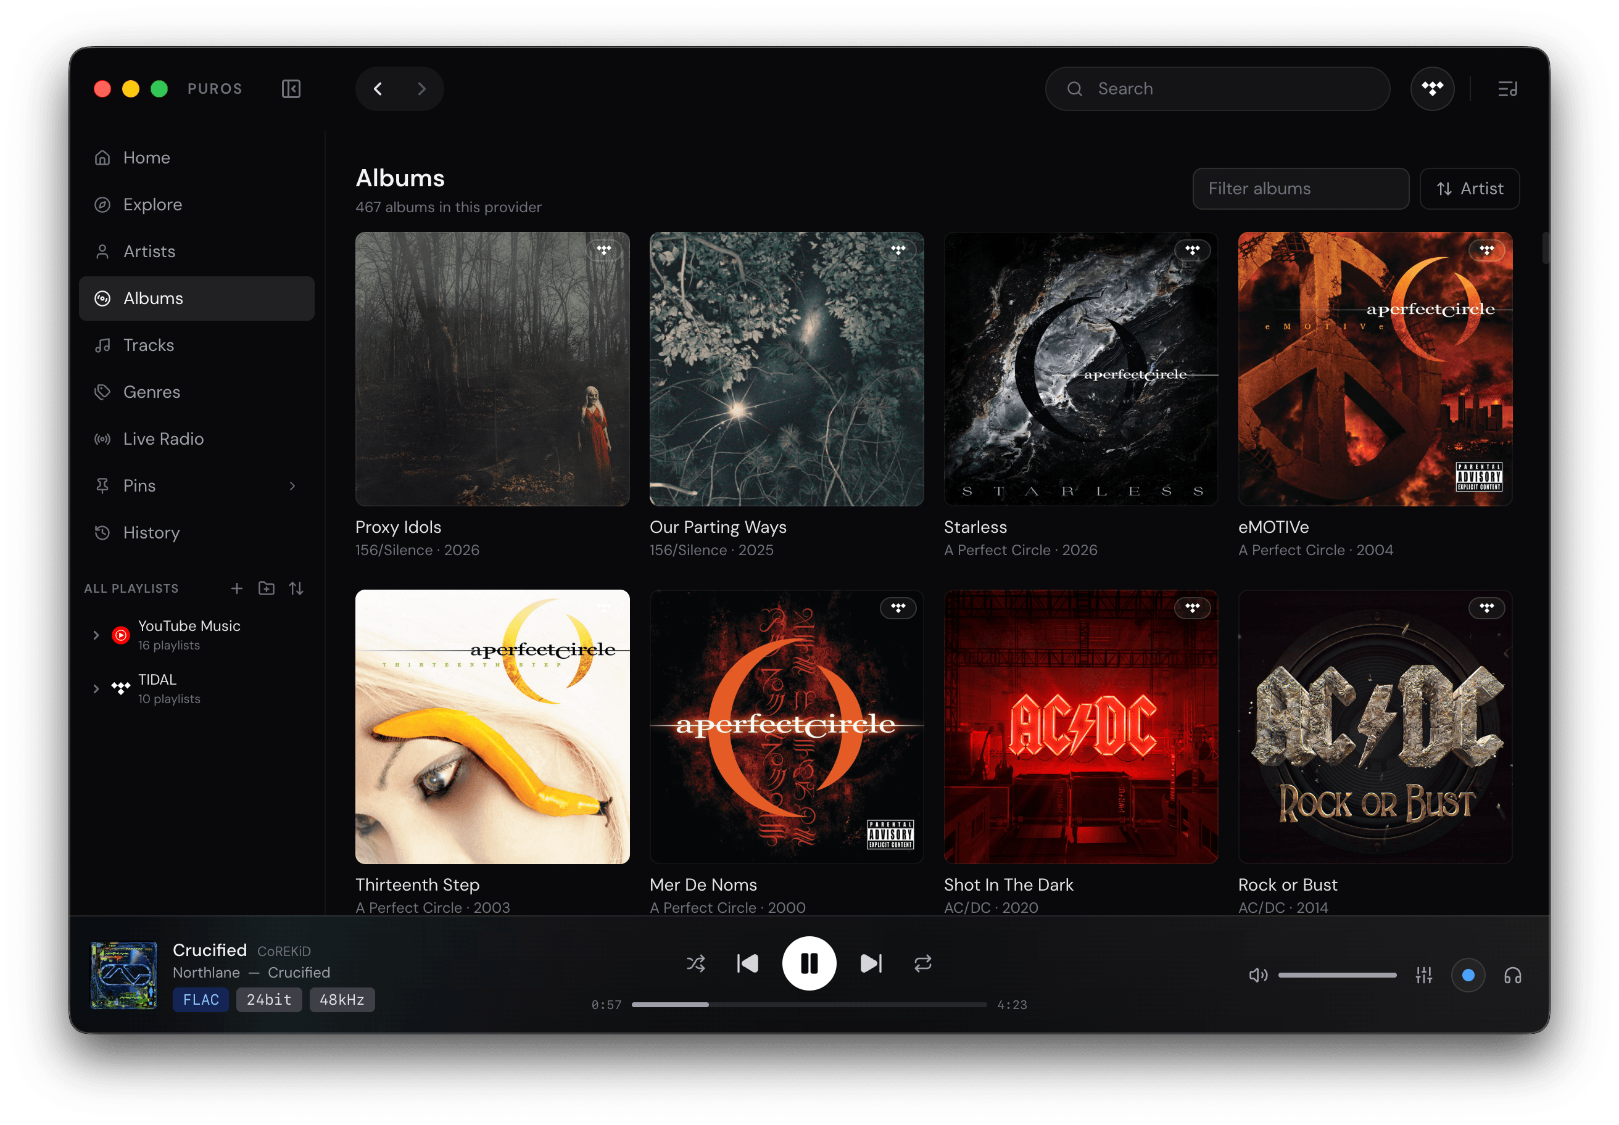Adjust the volume slider

click(x=1337, y=975)
